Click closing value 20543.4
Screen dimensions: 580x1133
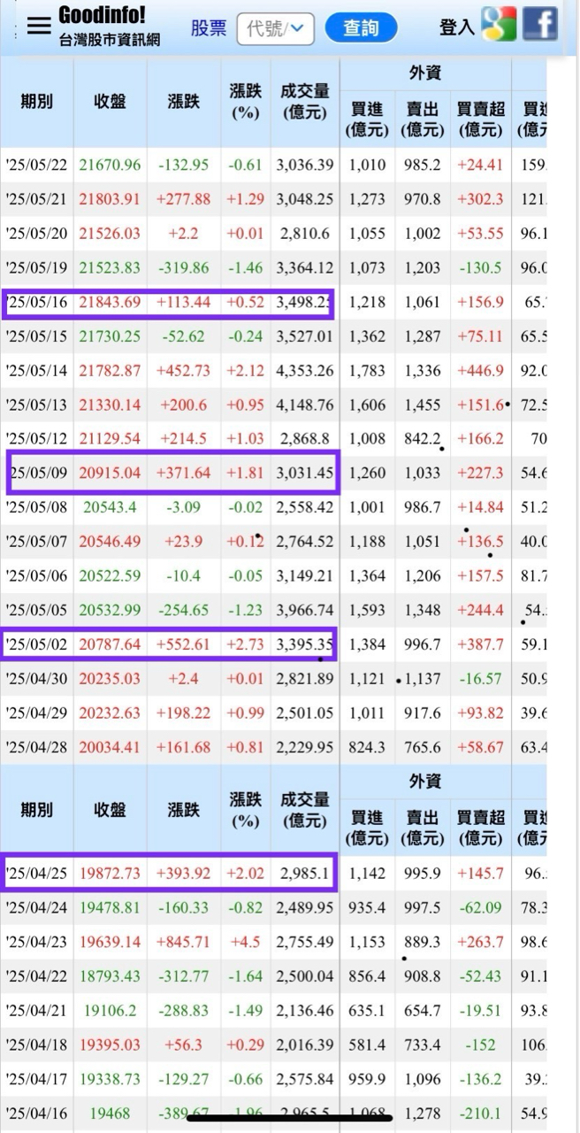point(110,507)
